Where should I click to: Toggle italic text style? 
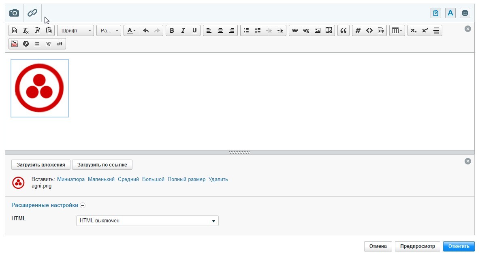pos(183,30)
